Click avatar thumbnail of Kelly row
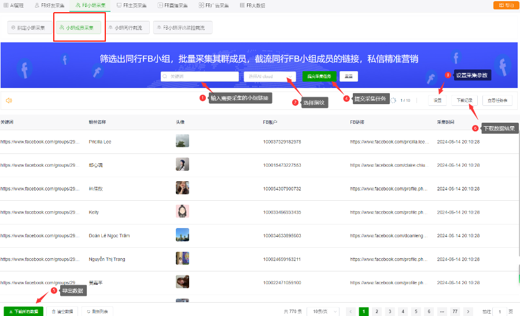The image size is (520, 316). point(182,211)
